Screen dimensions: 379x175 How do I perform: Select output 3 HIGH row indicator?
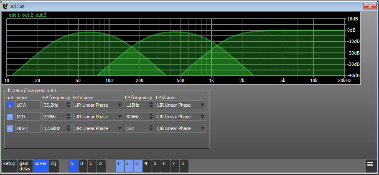(x=10, y=128)
